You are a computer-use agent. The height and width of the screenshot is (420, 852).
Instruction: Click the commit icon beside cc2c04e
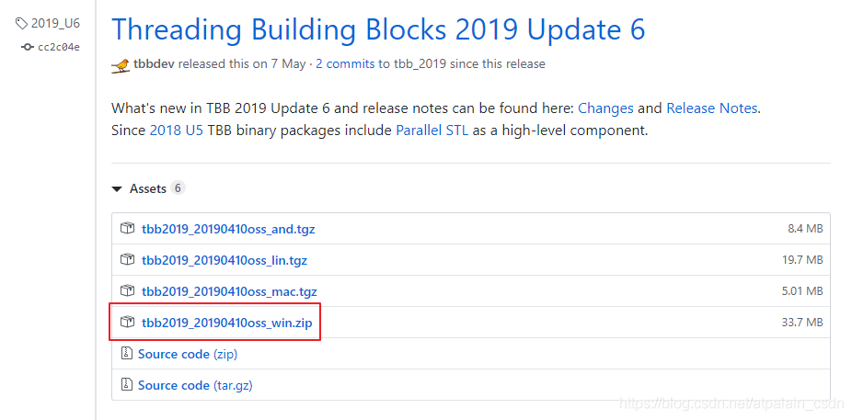[28, 47]
